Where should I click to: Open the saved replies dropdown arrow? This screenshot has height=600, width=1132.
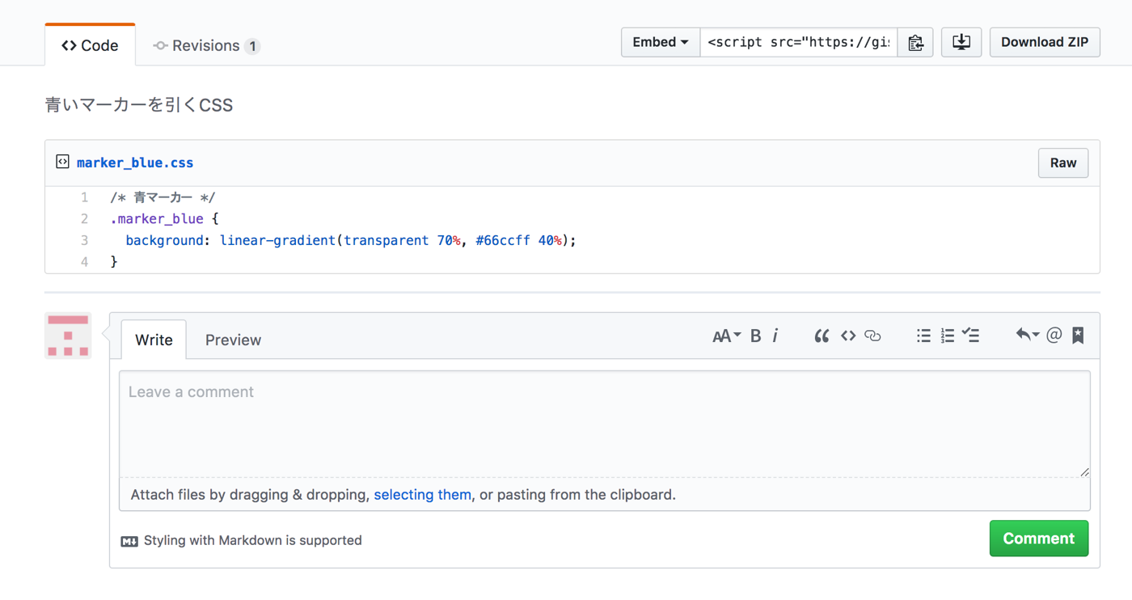pos(1027,335)
